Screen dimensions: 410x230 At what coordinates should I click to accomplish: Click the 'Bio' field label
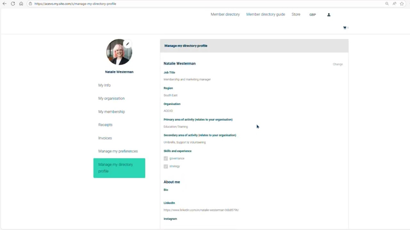166,190
